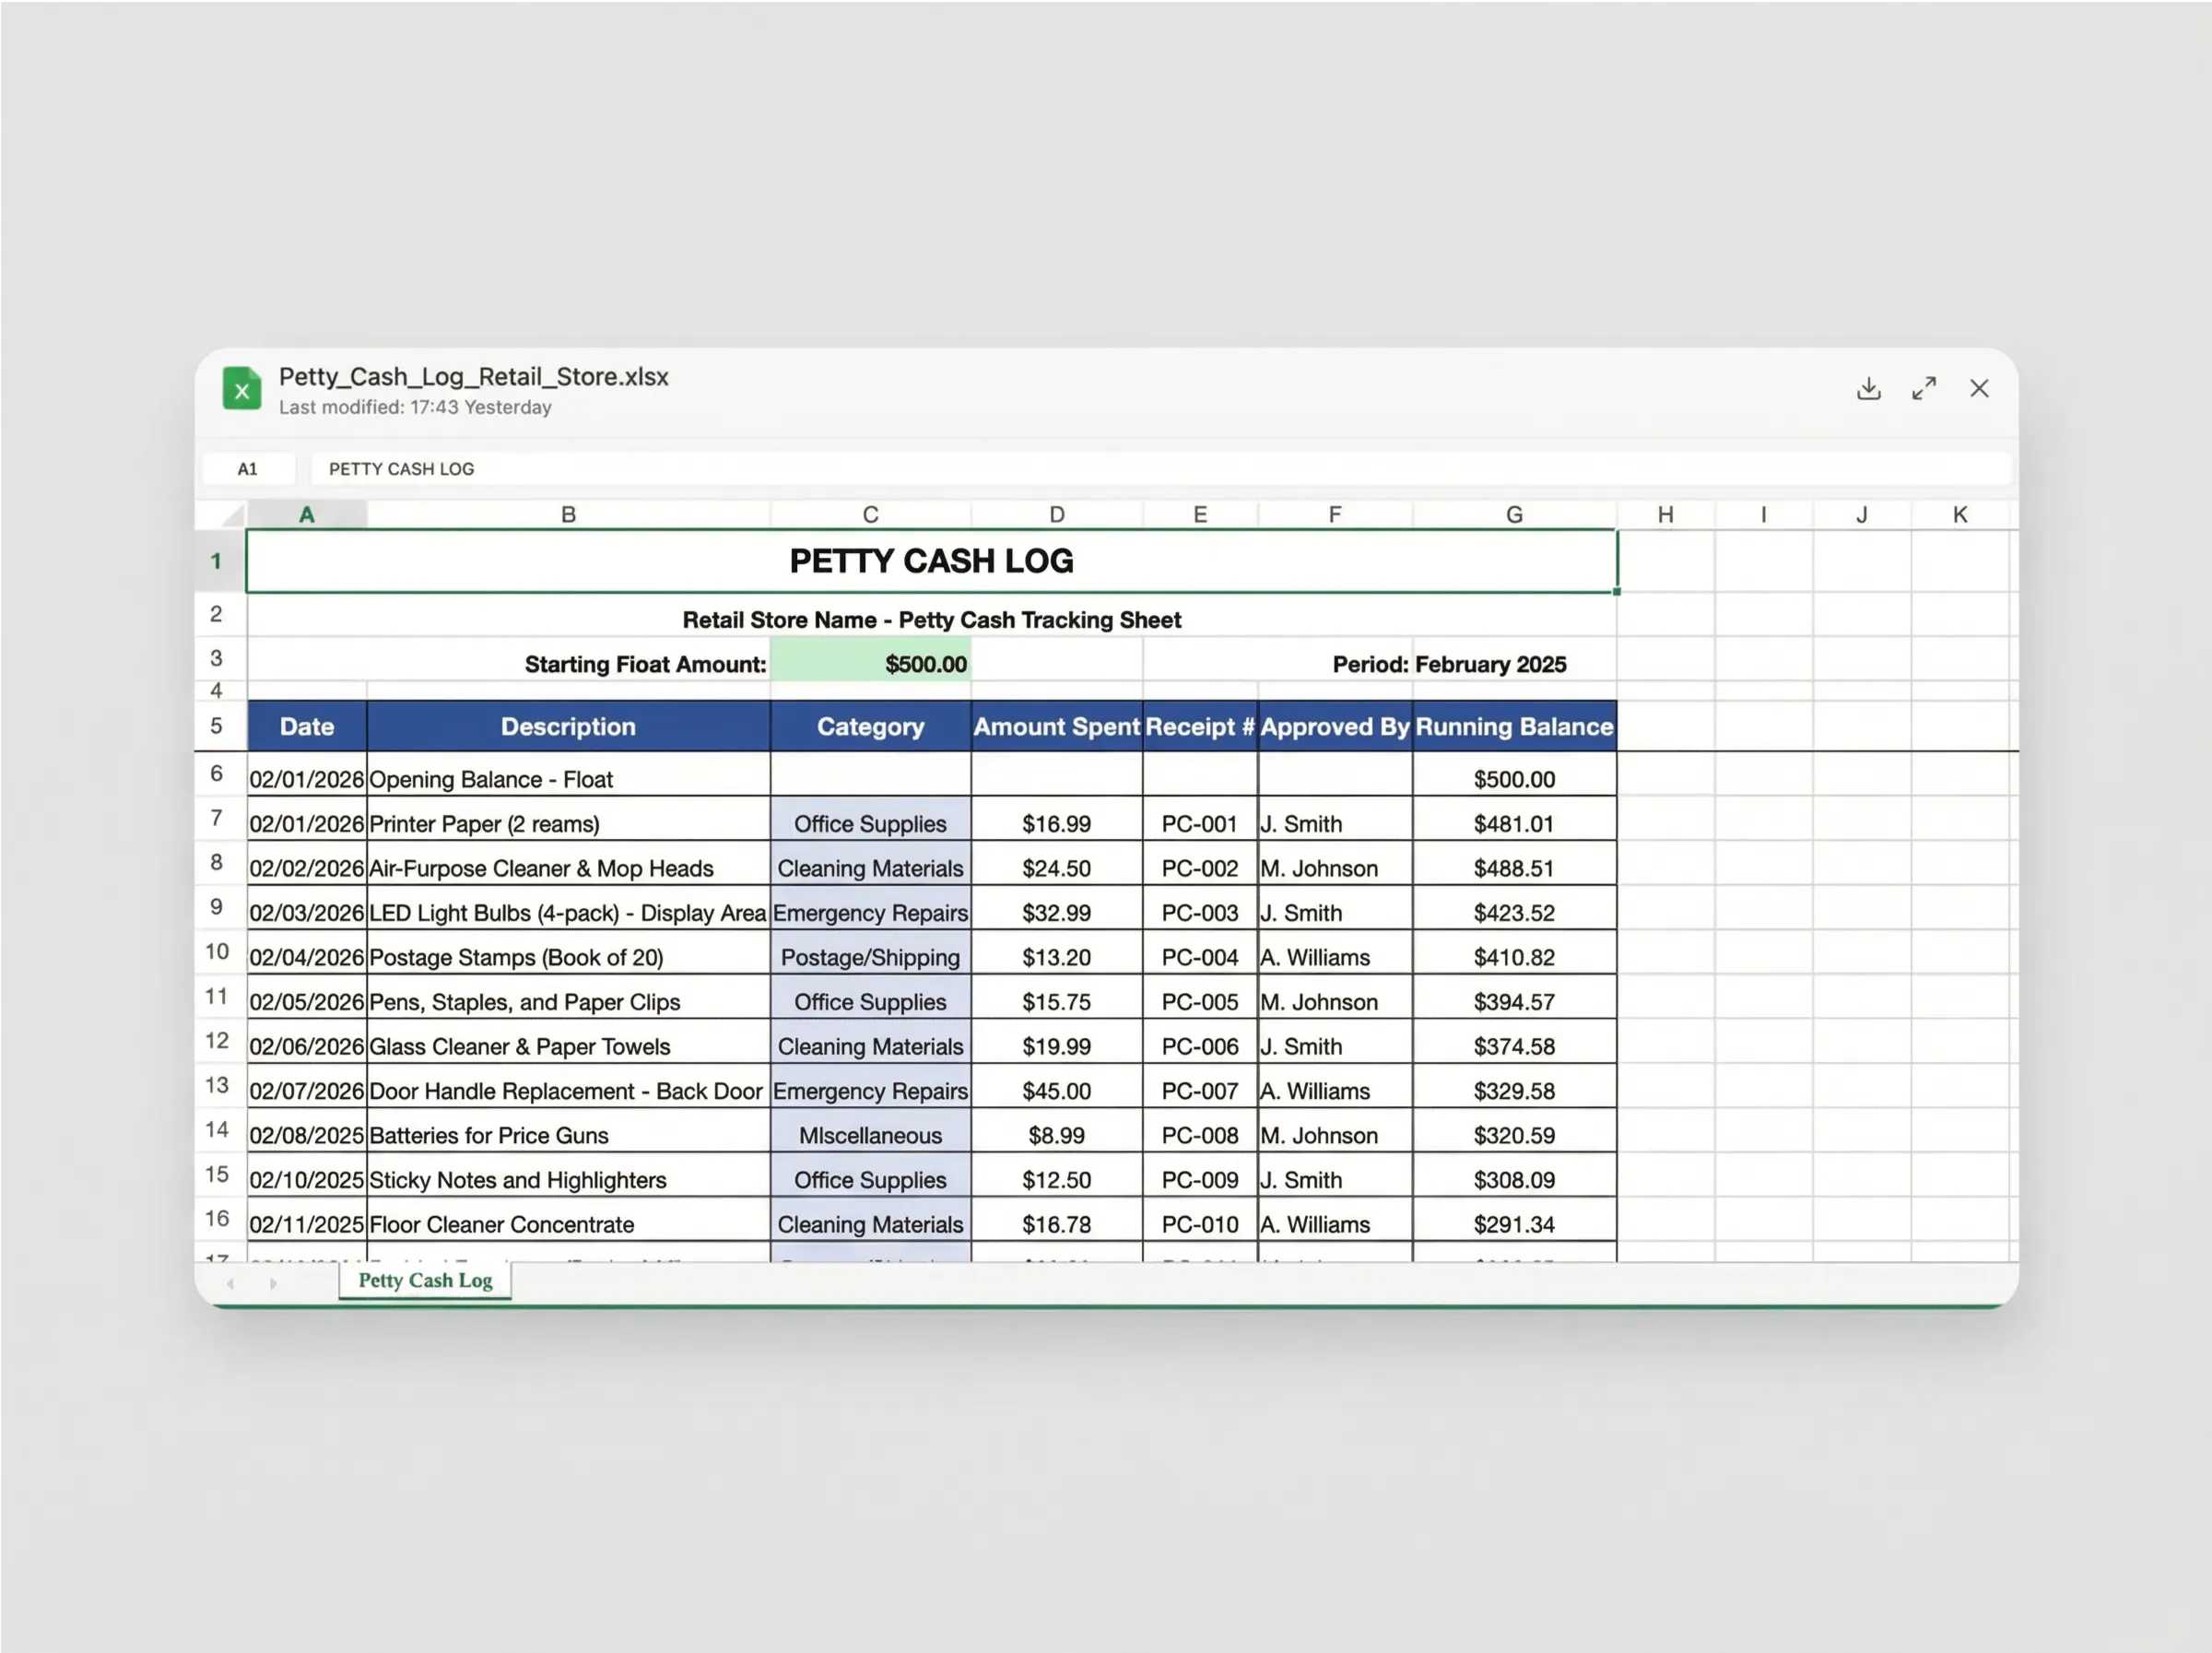Click the A1 cell reference box

(248, 469)
